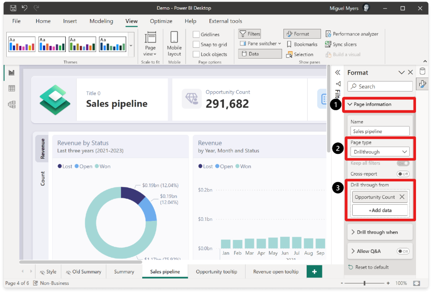Open the Modeling ribbon tab
432x293 pixels.
101,21
